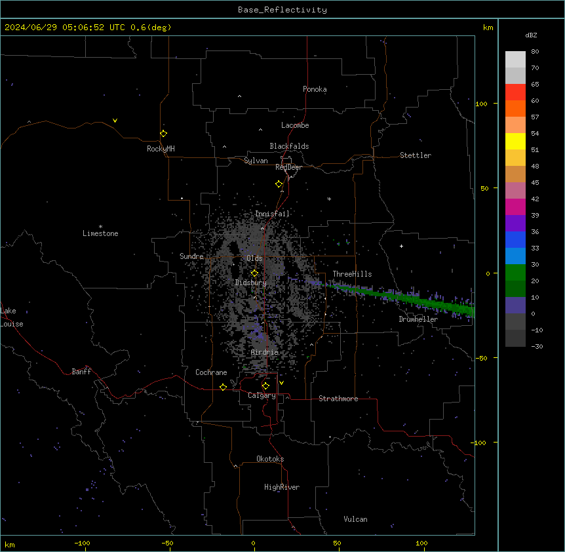Select the asterisk marker above Limestone label
The width and height of the screenshot is (565, 552).
(100, 227)
